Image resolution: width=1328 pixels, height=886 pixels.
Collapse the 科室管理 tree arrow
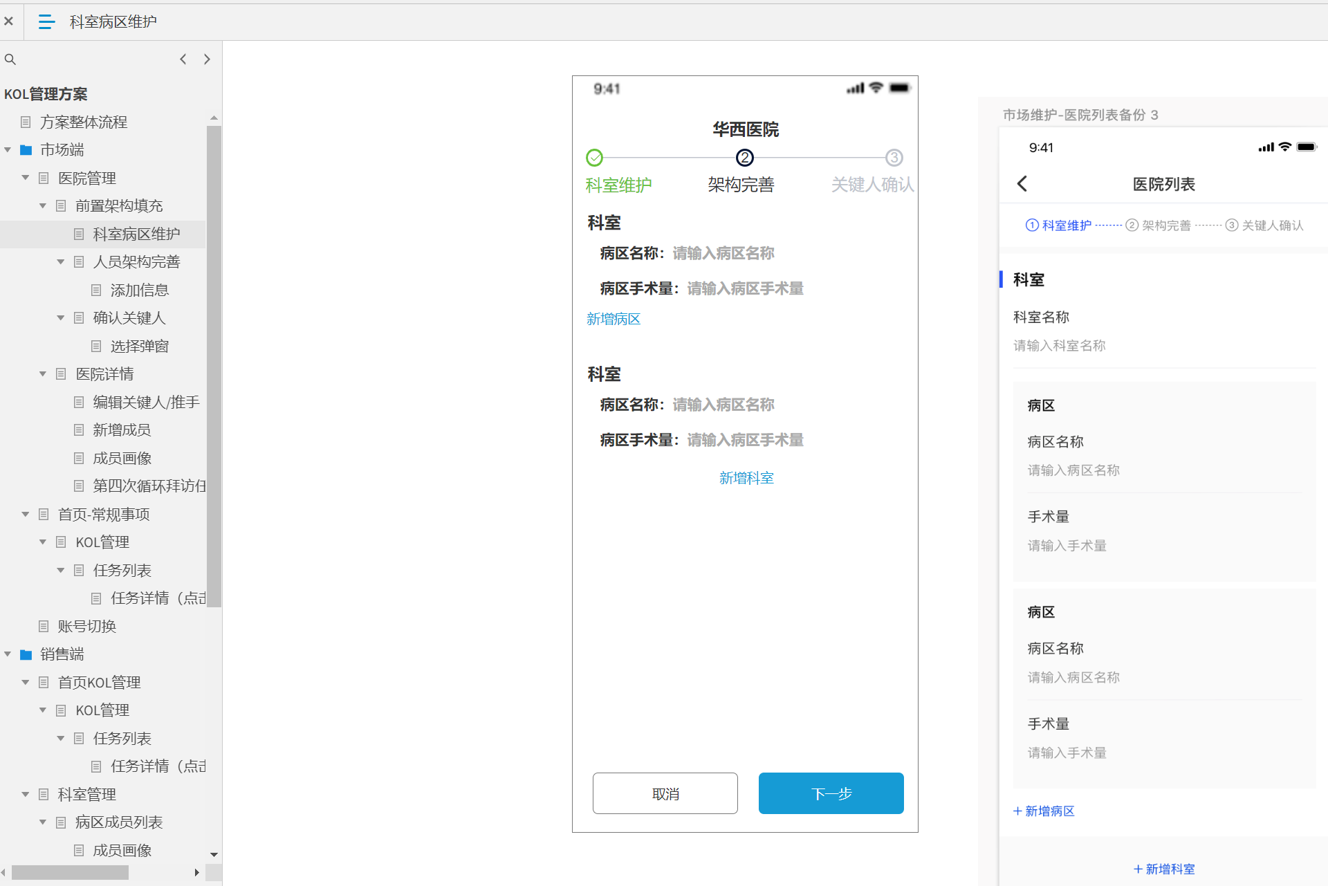(26, 795)
